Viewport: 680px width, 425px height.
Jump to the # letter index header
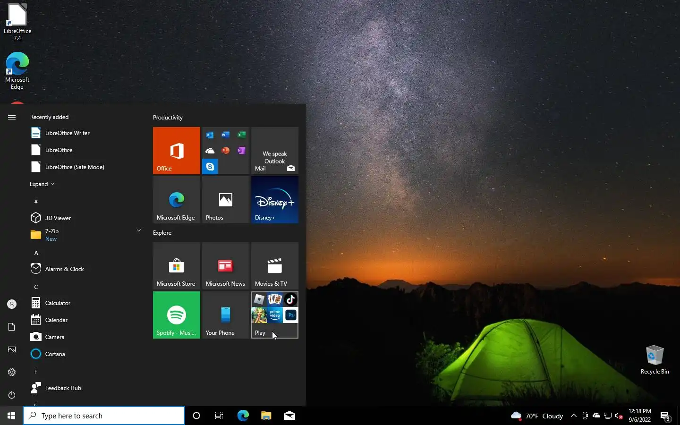36,202
